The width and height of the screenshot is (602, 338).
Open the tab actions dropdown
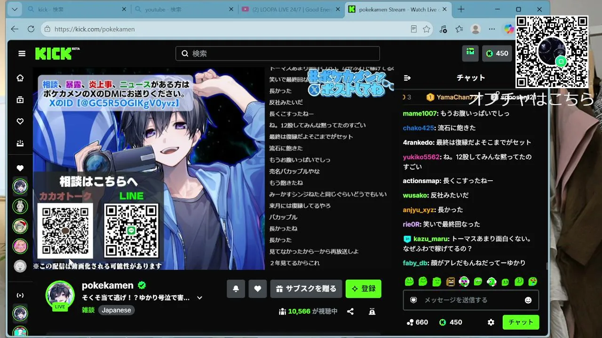pos(15,9)
